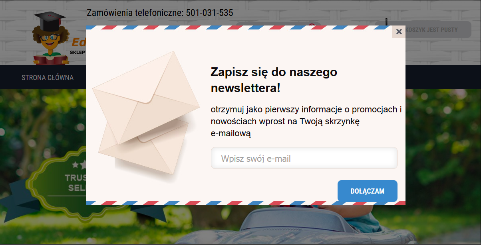This screenshot has width=481, height=245.
Task: Focus the 'Wpisz swój e-mail' field
Action: [x=304, y=158]
